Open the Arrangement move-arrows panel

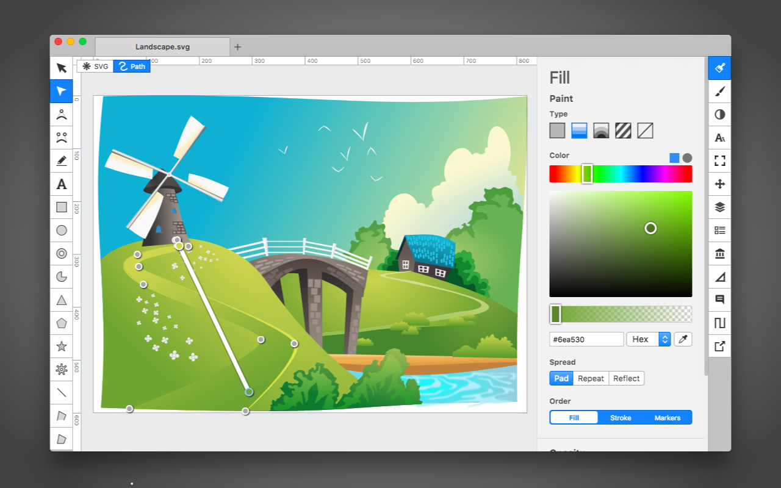click(x=719, y=184)
